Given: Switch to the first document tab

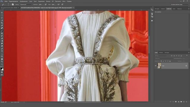Looking at the screenshot, I should pos(10,8).
